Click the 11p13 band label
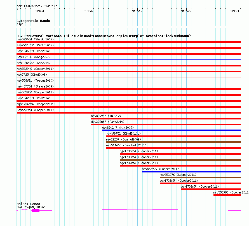Viewport: 249px width, 226px height. click(21, 24)
